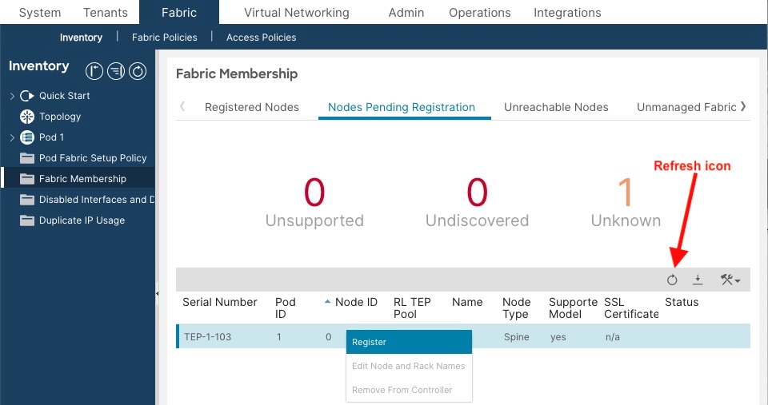Go to the Tenants top menu
The height and width of the screenshot is (405, 768).
[x=105, y=13]
